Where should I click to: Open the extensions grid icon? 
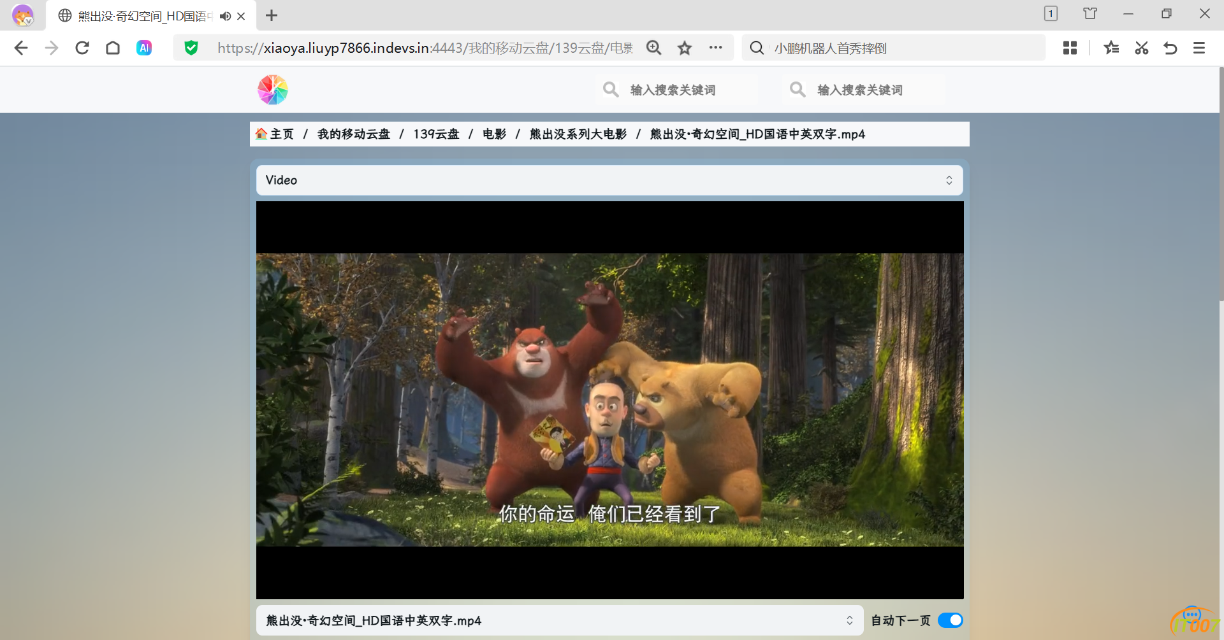[x=1070, y=48]
